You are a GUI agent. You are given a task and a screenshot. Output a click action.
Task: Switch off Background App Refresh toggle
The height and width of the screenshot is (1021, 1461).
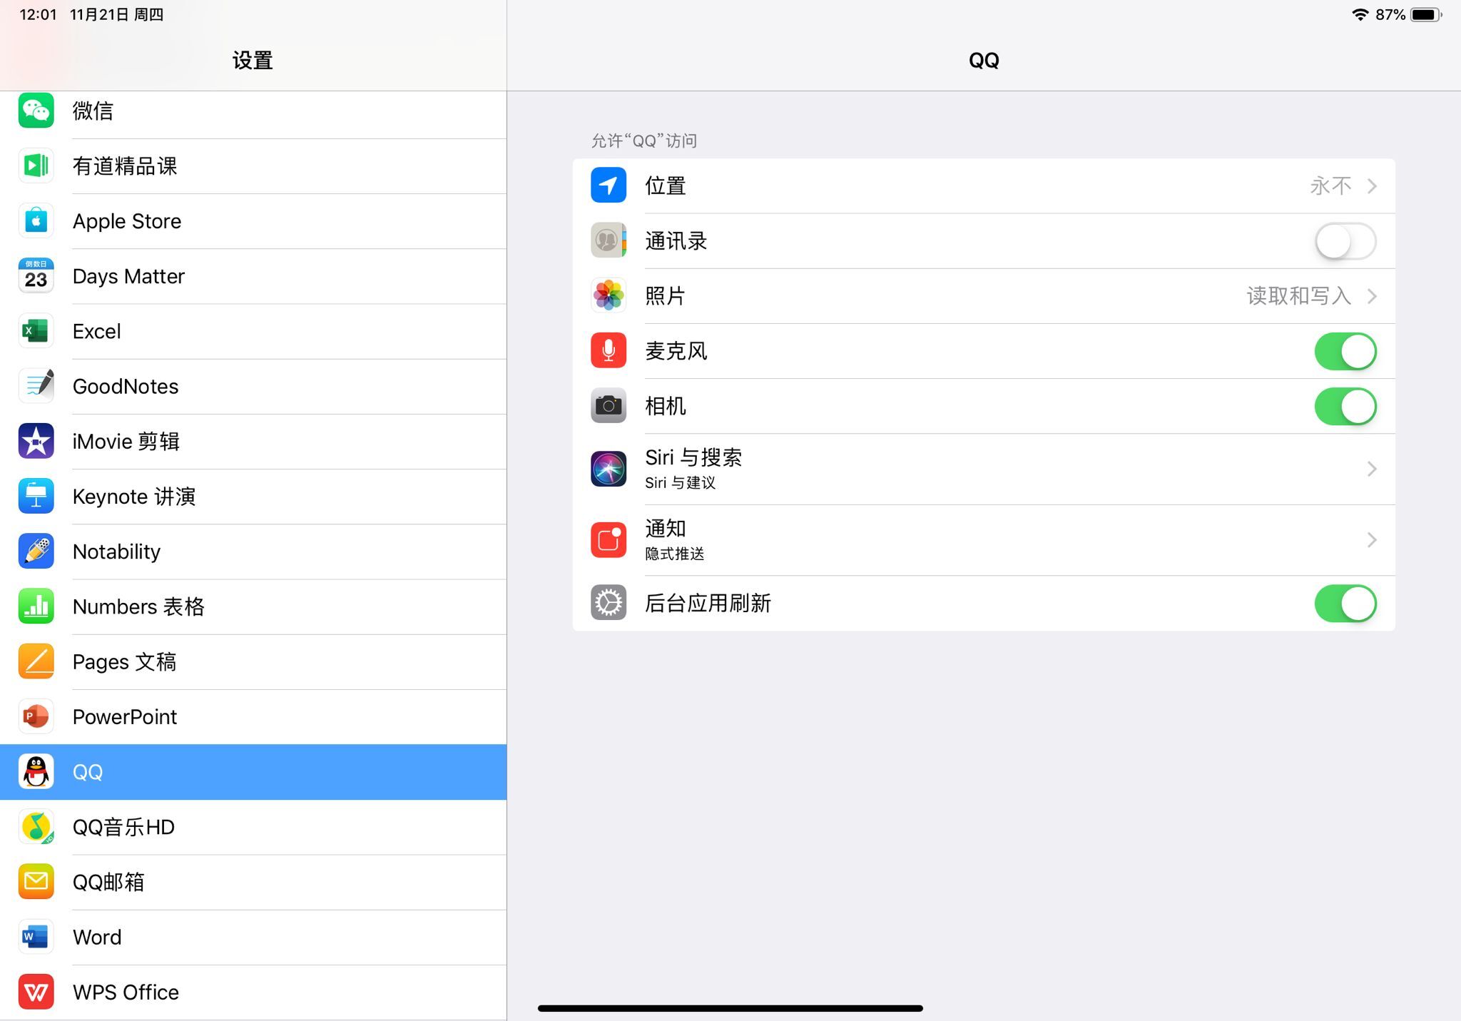1344,604
